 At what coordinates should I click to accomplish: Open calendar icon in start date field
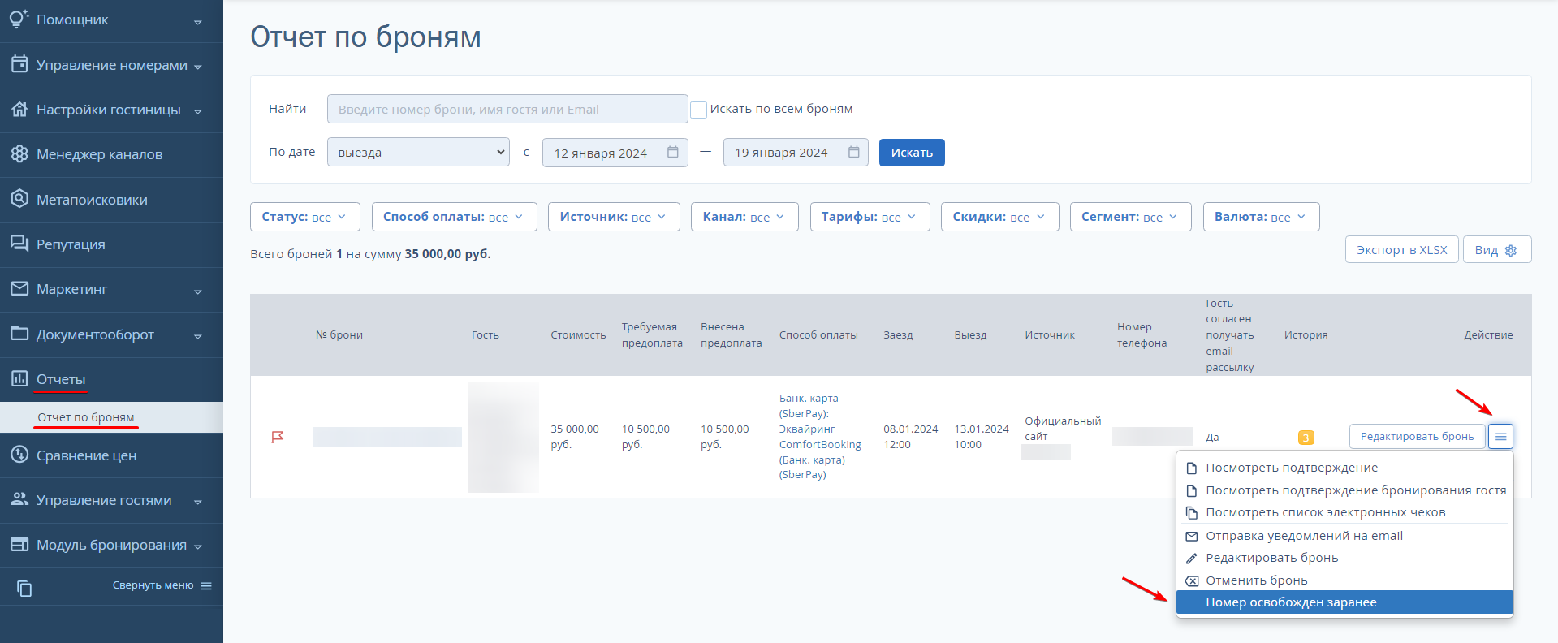pos(673,152)
